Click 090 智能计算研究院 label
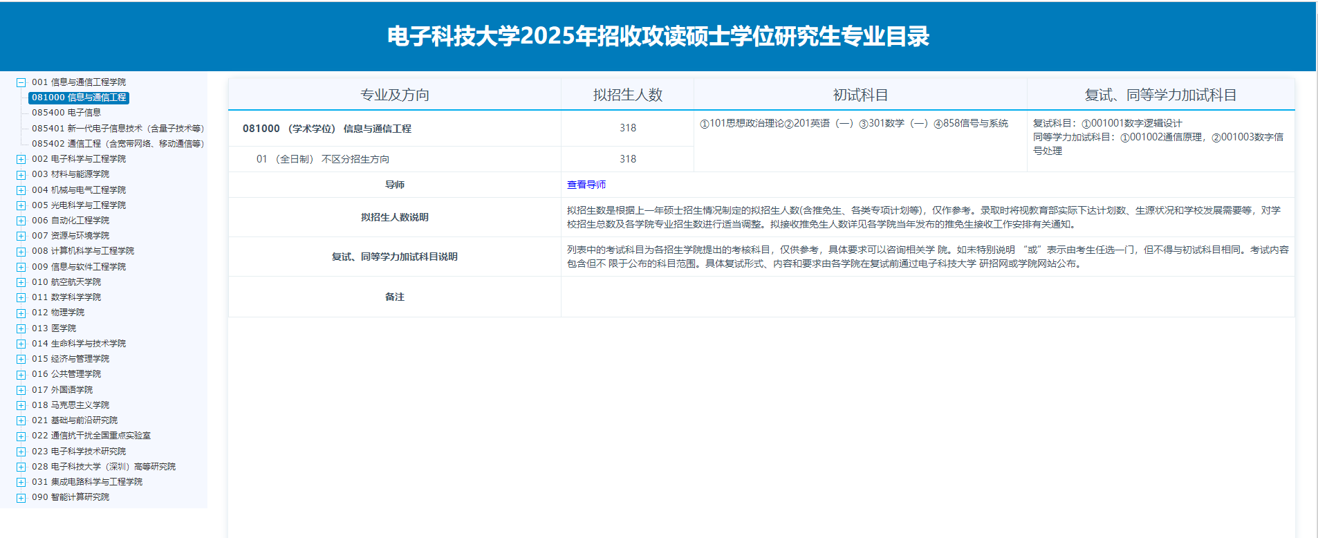Image resolution: width=1318 pixels, height=538 pixels. tap(71, 497)
